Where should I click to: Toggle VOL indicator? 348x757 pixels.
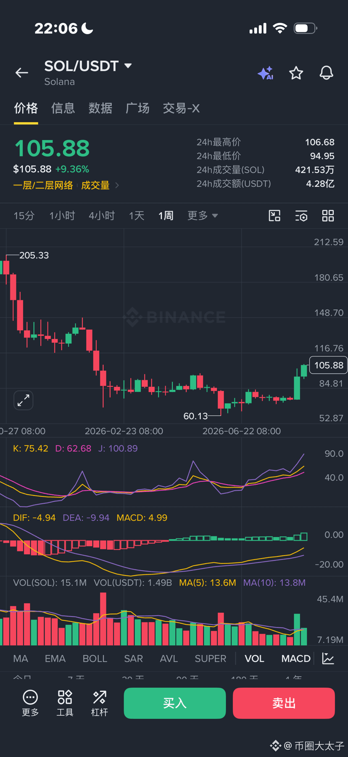tap(254, 658)
